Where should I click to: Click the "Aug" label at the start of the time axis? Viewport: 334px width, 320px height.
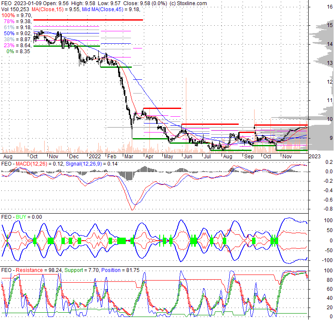click(x=8, y=157)
